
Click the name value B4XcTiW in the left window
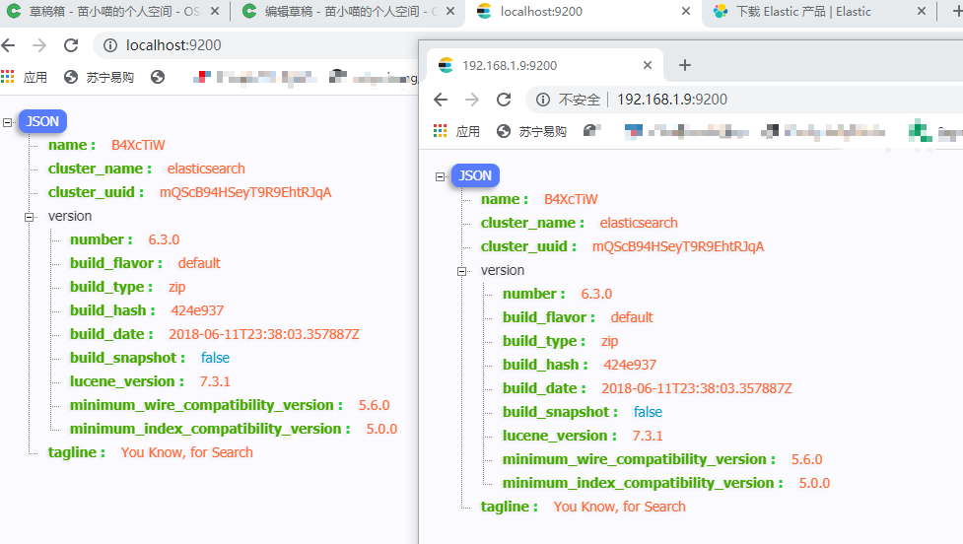click(x=138, y=145)
